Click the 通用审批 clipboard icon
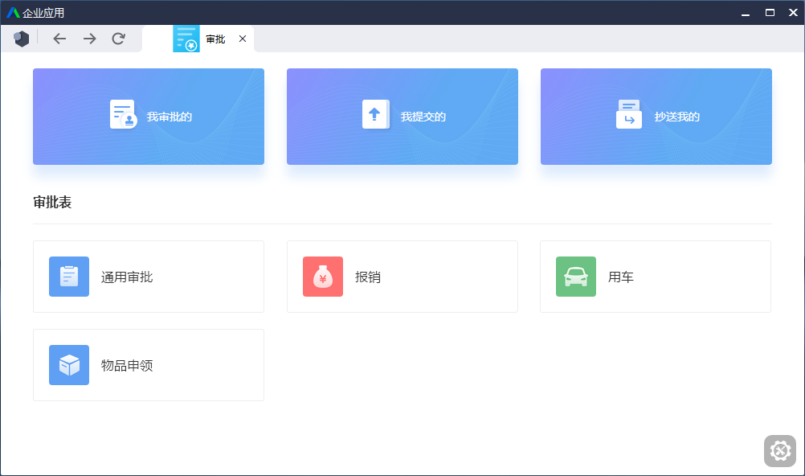This screenshot has width=805, height=476. [x=69, y=277]
